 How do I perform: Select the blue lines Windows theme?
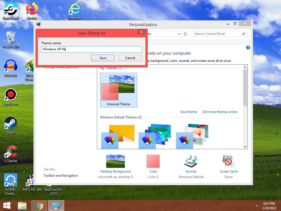coord(155,136)
